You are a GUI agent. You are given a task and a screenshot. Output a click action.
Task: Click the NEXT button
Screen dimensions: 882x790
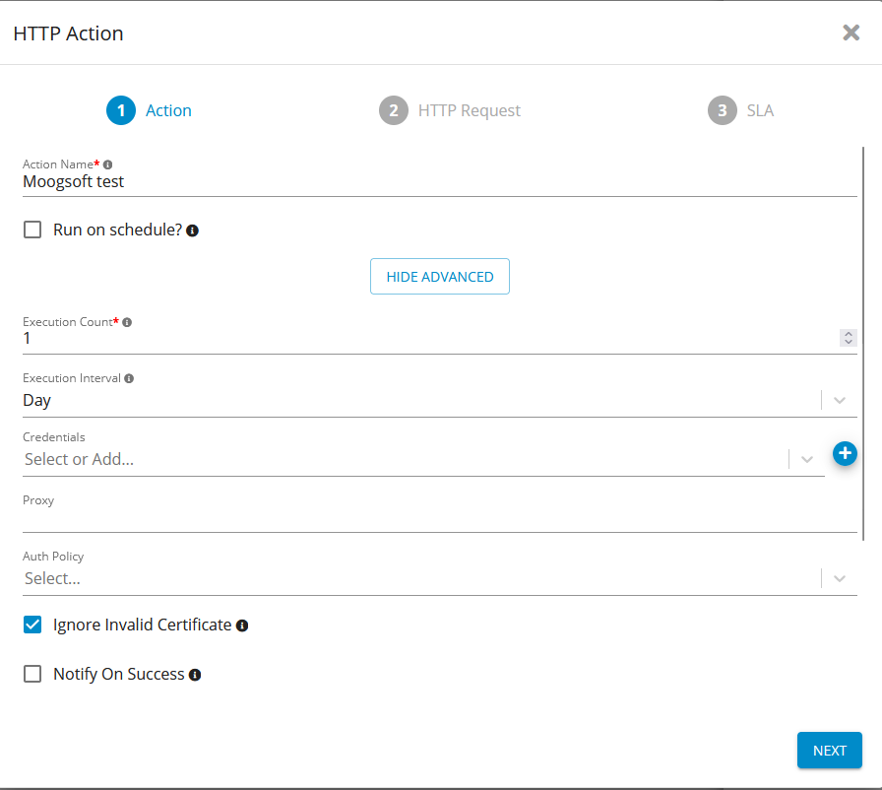829,751
